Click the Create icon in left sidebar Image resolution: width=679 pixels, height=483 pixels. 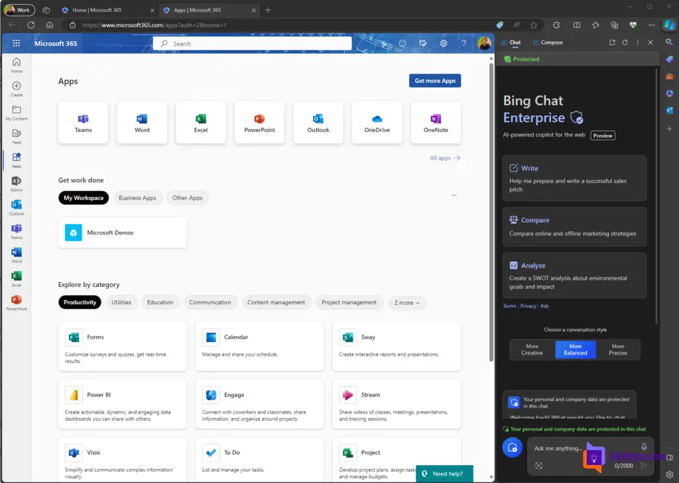(x=17, y=86)
